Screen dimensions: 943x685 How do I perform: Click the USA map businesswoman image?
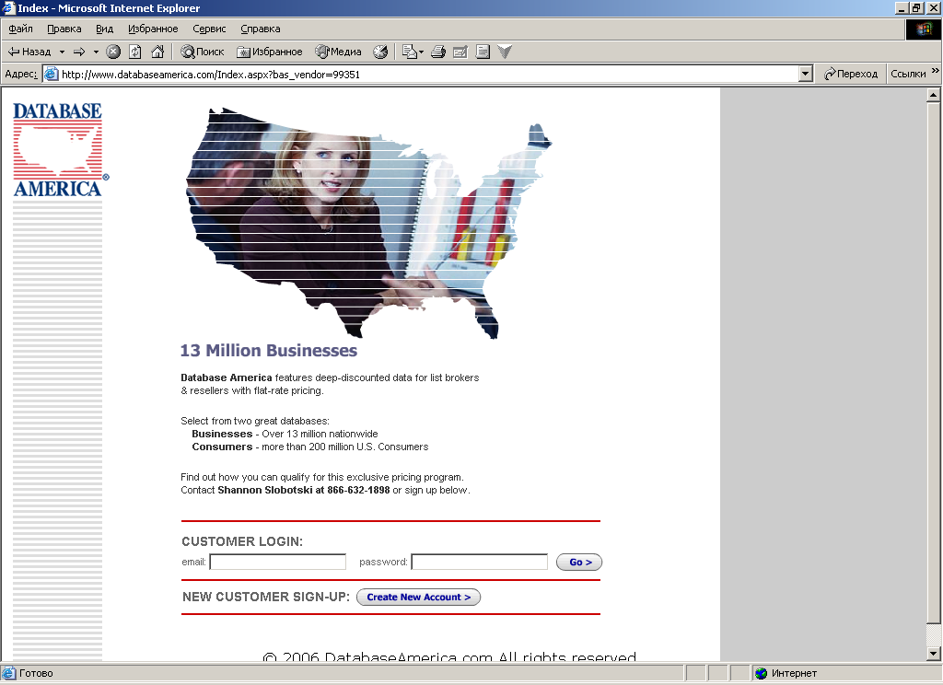pyautogui.click(x=368, y=223)
